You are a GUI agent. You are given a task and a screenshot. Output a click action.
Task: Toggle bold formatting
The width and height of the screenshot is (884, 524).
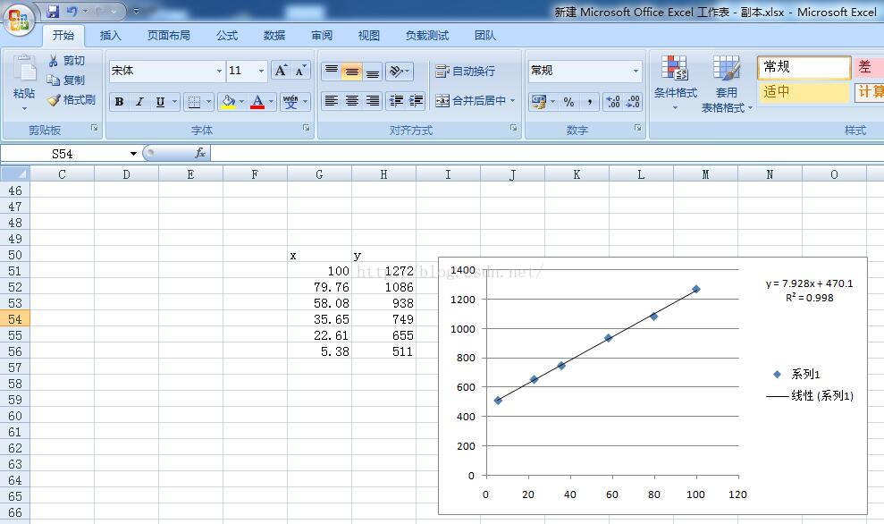(119, 102)
